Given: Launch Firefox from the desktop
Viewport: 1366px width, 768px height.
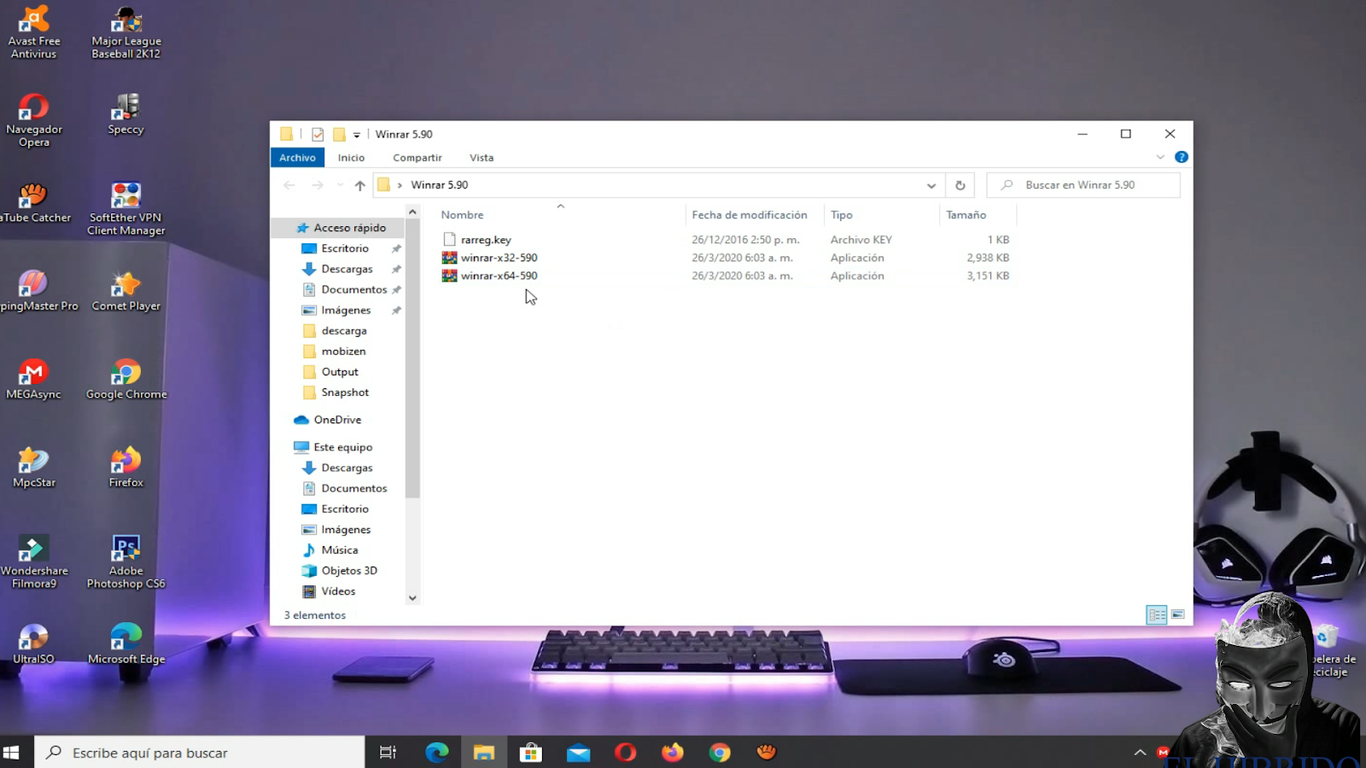Looking at the screenshot, I should (126, 468).
